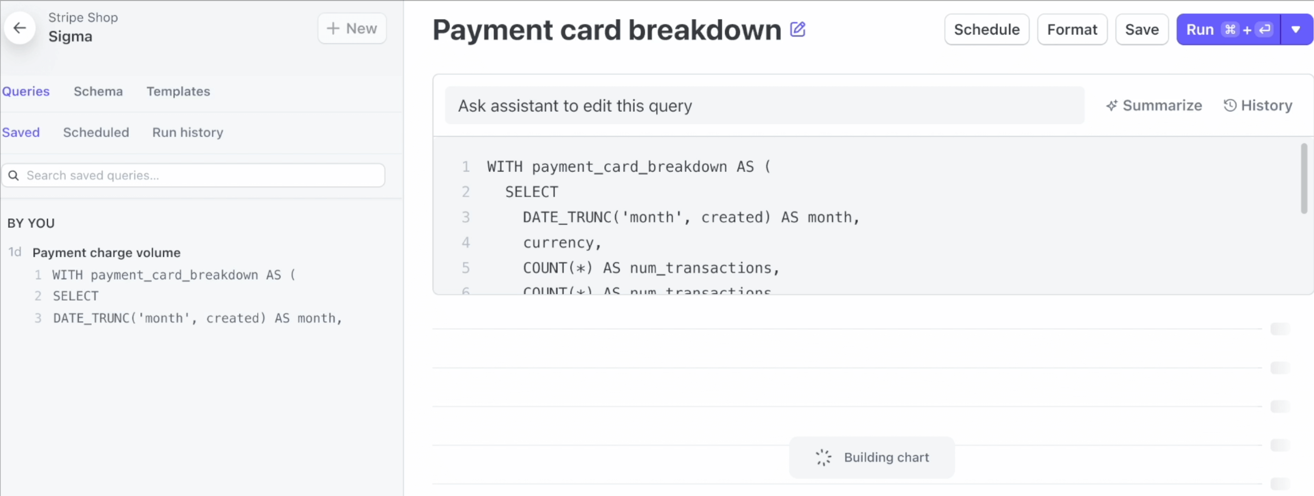This screenshot has width=1314, height=496.
Task: Click the History clock icon
Action: coord(1230,105)
